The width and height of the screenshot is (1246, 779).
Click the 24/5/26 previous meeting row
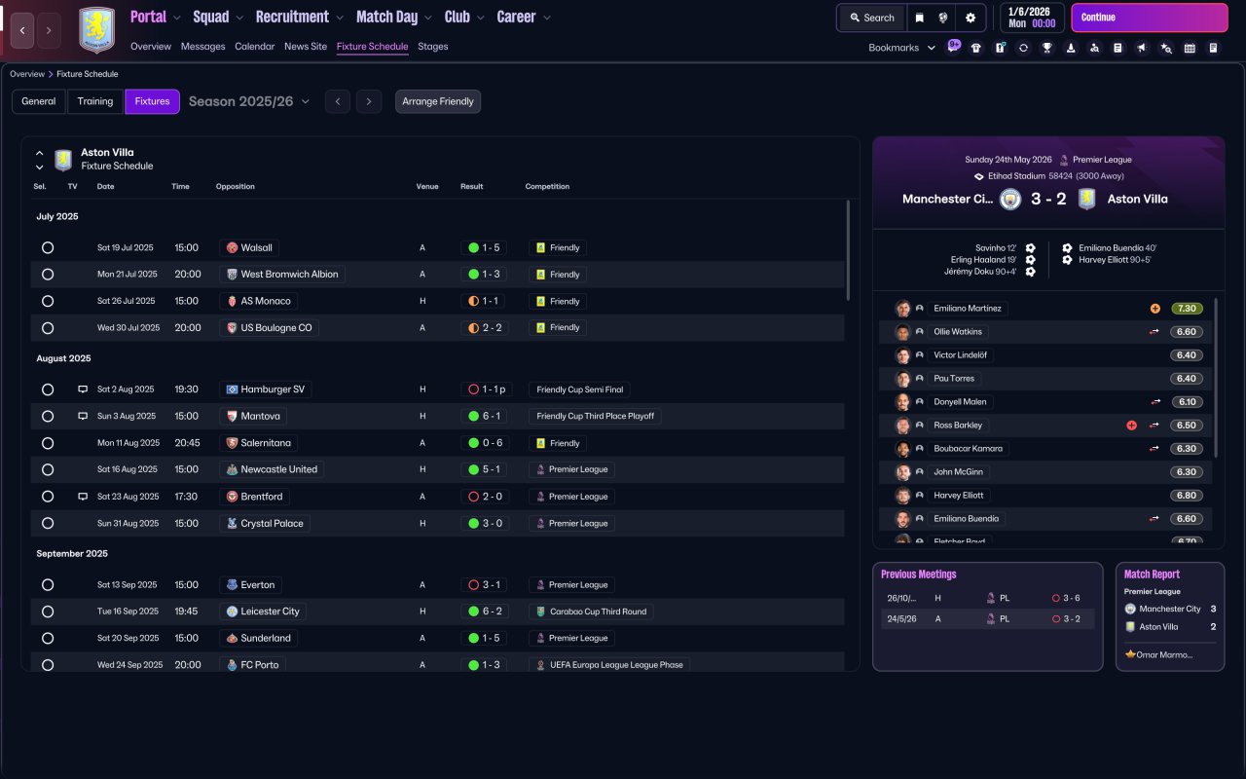(988, 618)
